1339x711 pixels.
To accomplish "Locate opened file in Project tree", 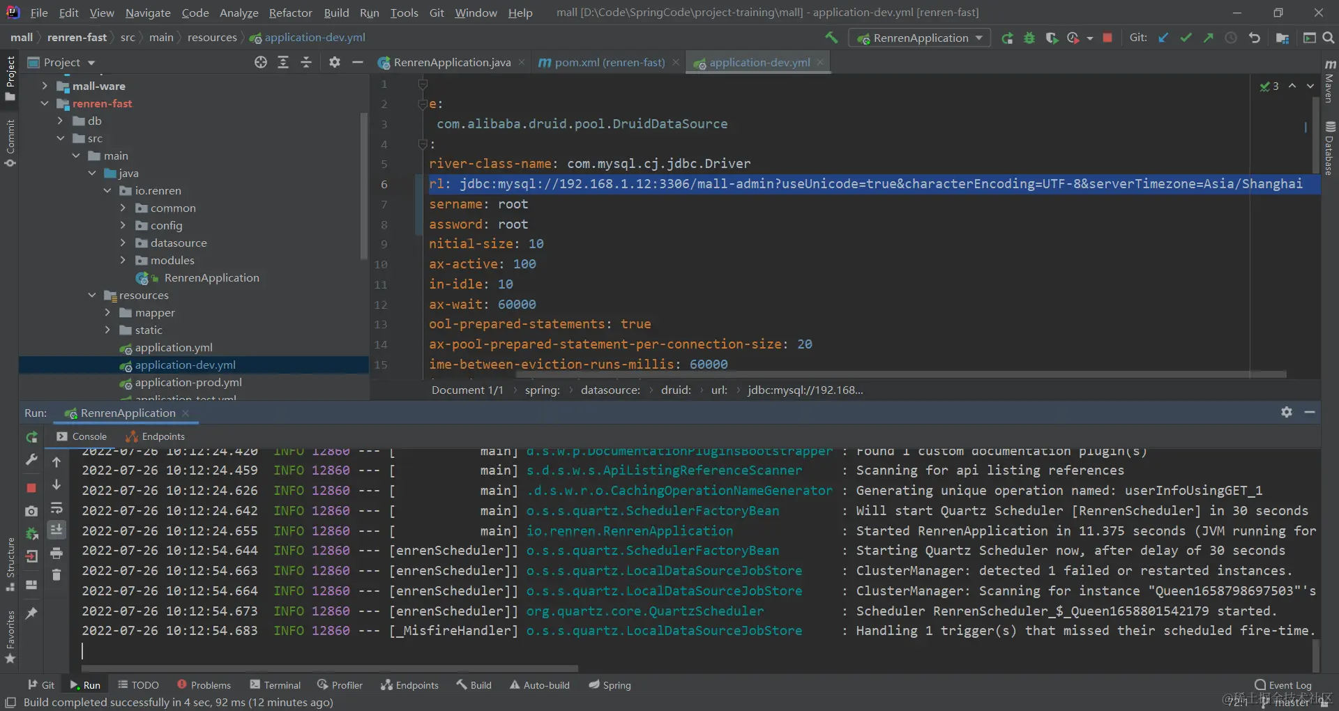I will 261,62.
